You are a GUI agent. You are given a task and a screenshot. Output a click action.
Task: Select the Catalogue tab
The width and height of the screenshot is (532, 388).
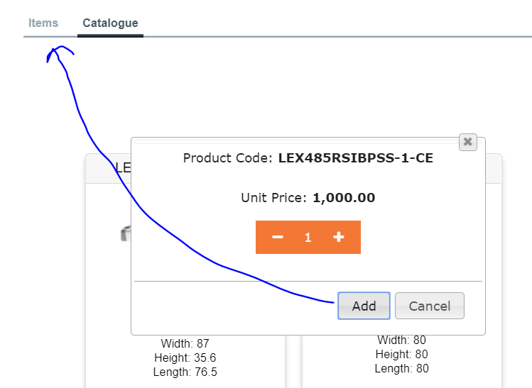(x=110, y=23)
